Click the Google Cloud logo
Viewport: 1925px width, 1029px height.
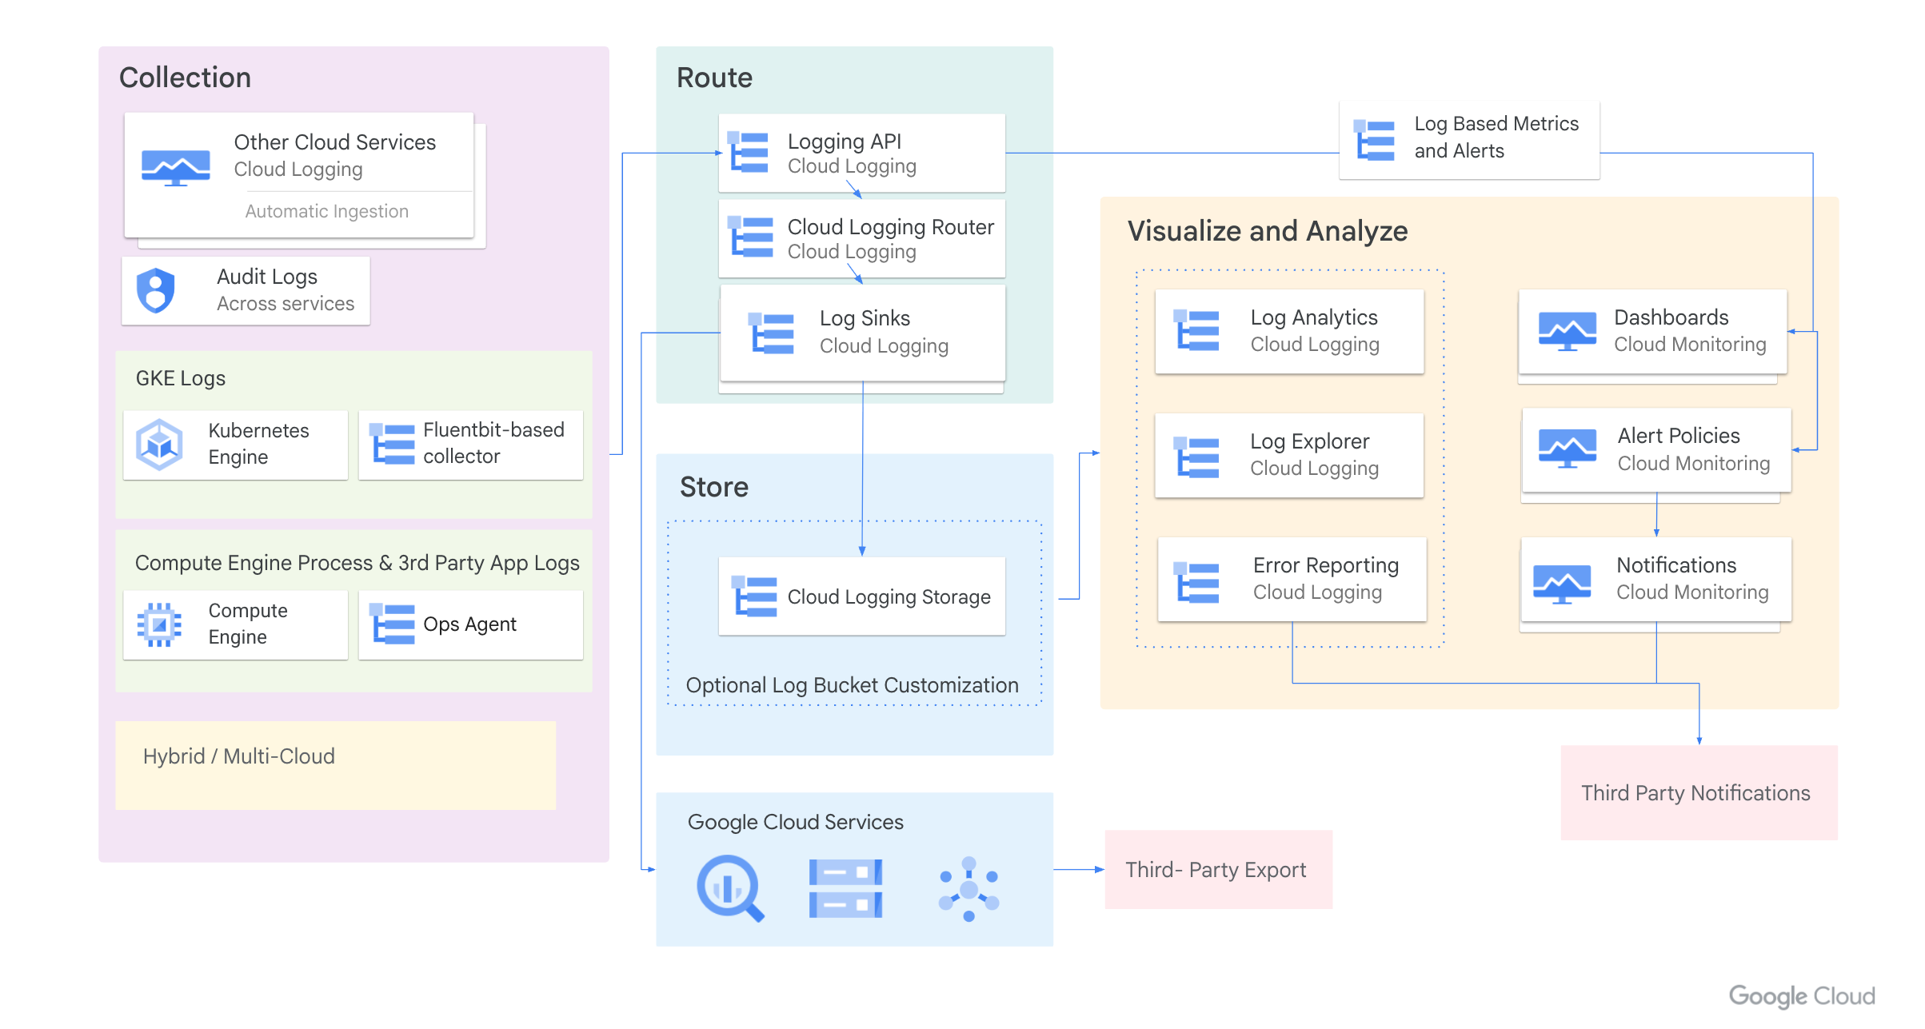click(1802, 996)
